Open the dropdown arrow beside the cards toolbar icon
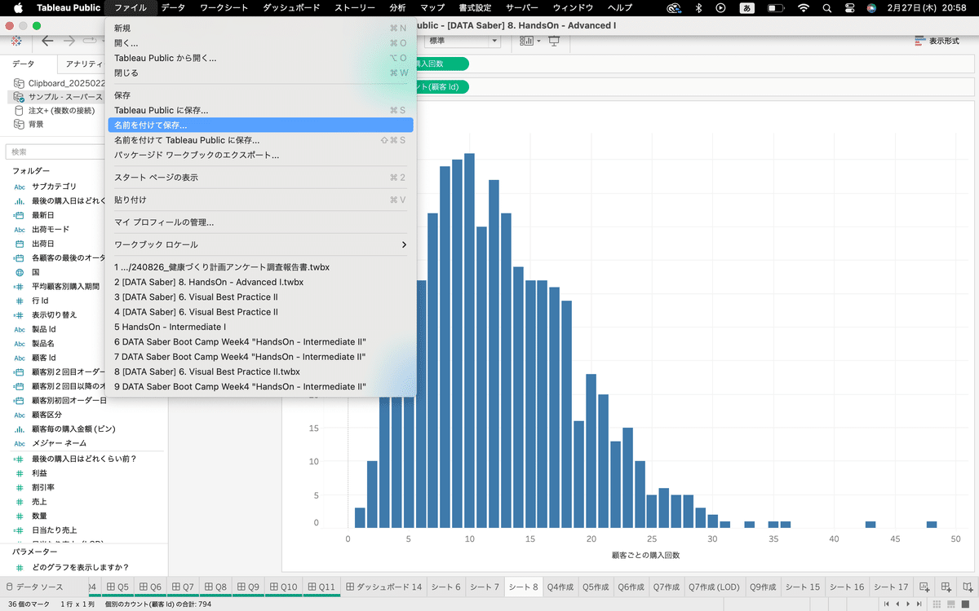Image resolution: width=979 pixels, height=611 pixels. (538, 40)
